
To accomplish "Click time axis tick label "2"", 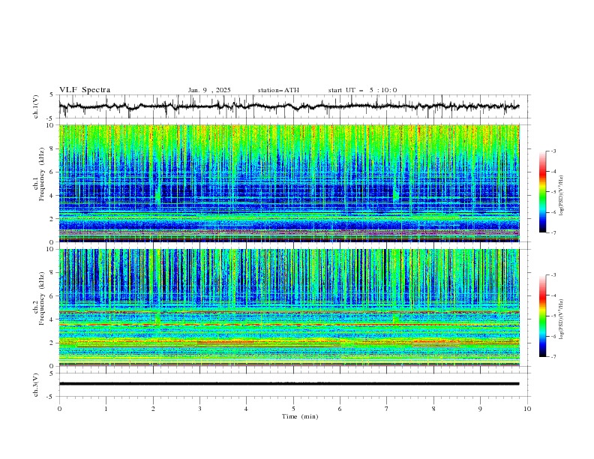I will (153, 409).
